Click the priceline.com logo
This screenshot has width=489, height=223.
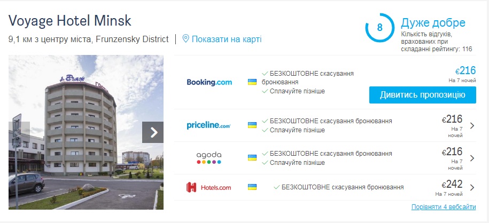tap(208, 125)
